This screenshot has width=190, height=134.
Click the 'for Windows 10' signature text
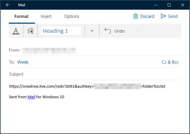[50, 97]
